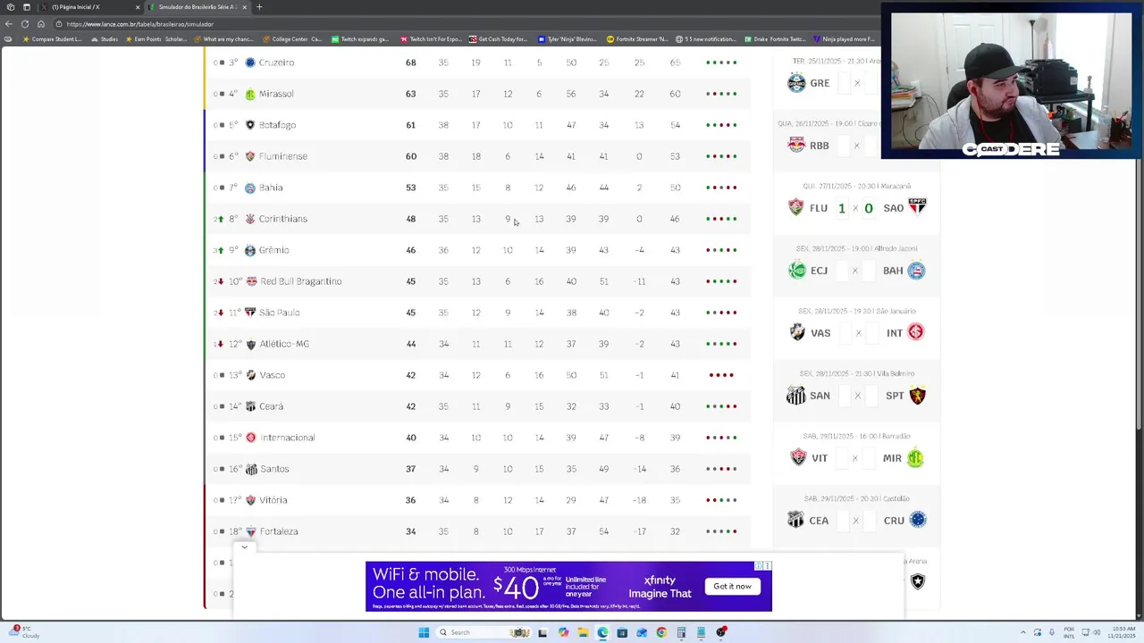Click the ECJ Juventude crest in the match list

click(796, 270)
